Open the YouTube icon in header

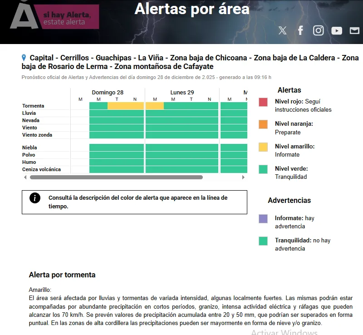337,30
